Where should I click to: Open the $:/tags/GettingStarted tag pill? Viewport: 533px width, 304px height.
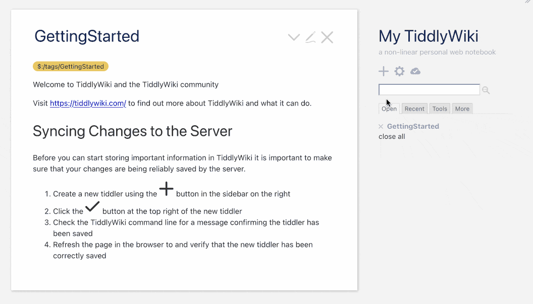pos(71,66)
